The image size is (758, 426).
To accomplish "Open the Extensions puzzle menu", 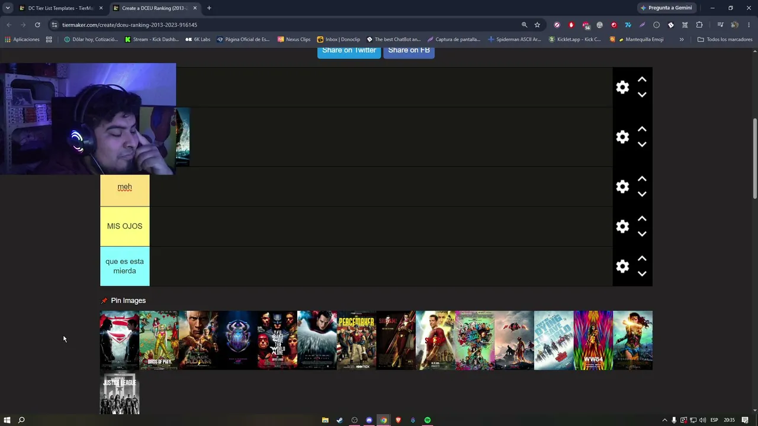I will [x=699, y=25].
